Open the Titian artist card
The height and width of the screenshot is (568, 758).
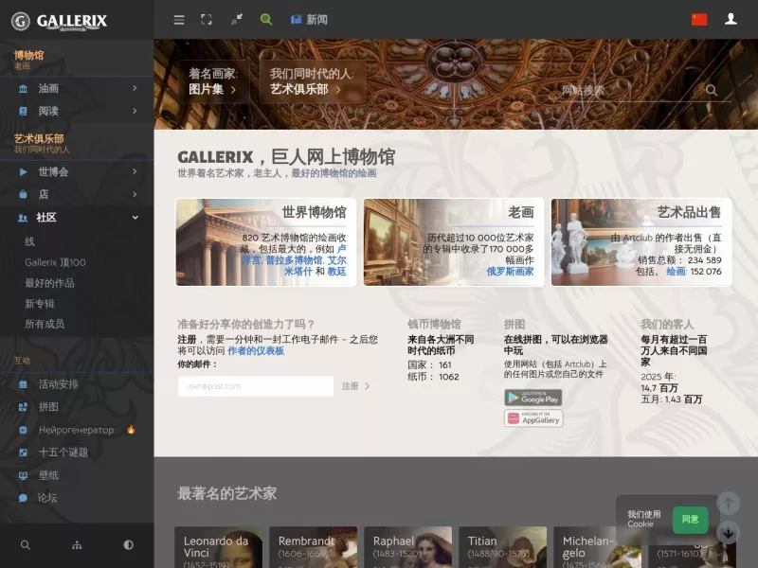click(x=503, y=547)
